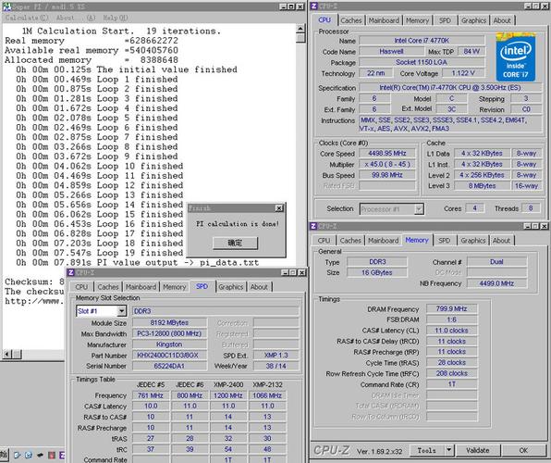Click the first quick launch desktop icon in the taskbar

[x=18, y=455]
